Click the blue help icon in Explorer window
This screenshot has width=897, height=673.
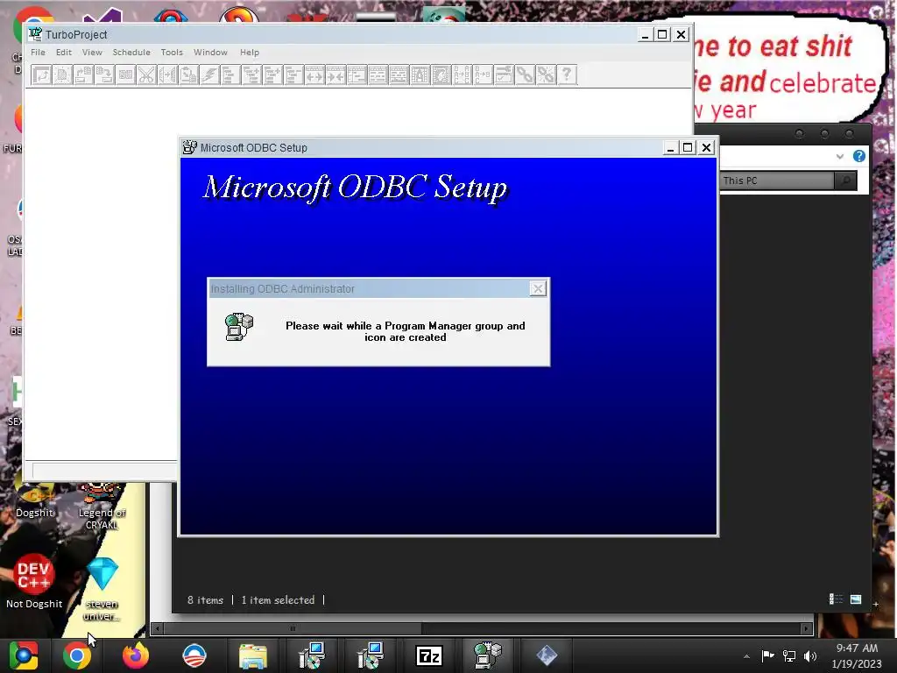tap(858, 156)
